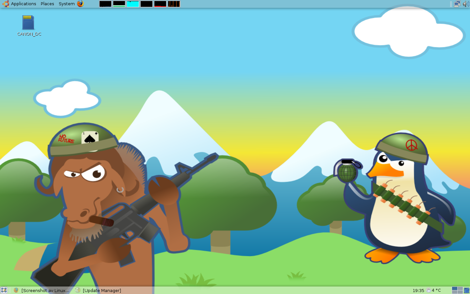Click the system monitor graph with orange bars
Image resolution: width=470 pixels, height=294 pixels.
tap(174, 4)
